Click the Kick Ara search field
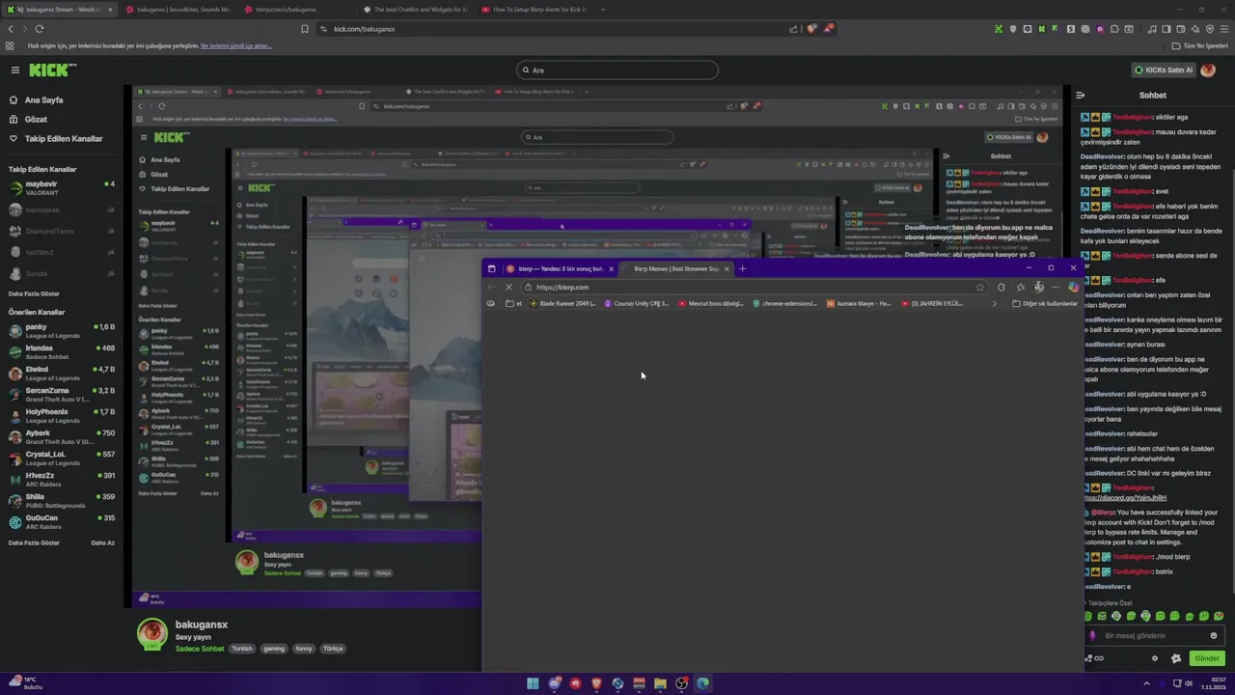 617,69
